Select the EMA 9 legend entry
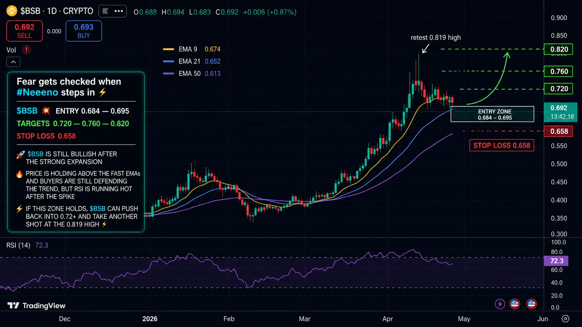This screenshot has height=327, width=582. (191, 49)
